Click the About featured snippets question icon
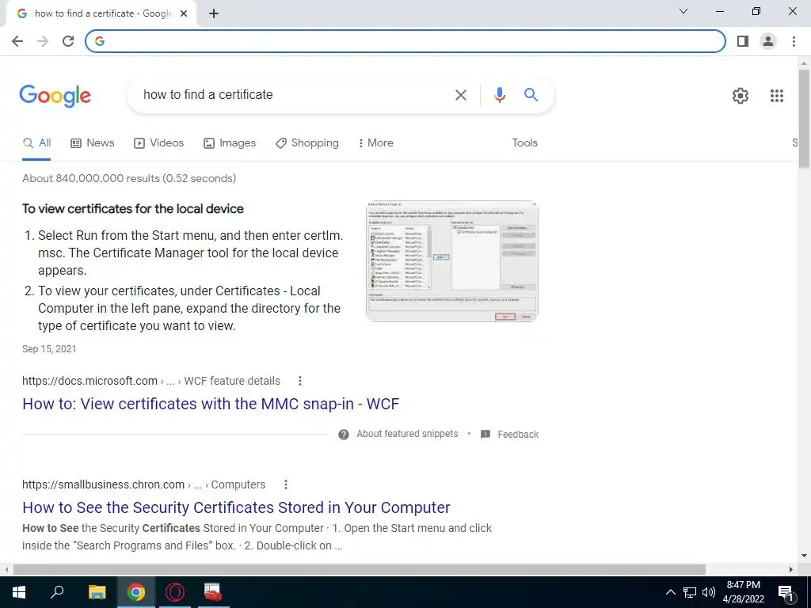 pos(344,435)
